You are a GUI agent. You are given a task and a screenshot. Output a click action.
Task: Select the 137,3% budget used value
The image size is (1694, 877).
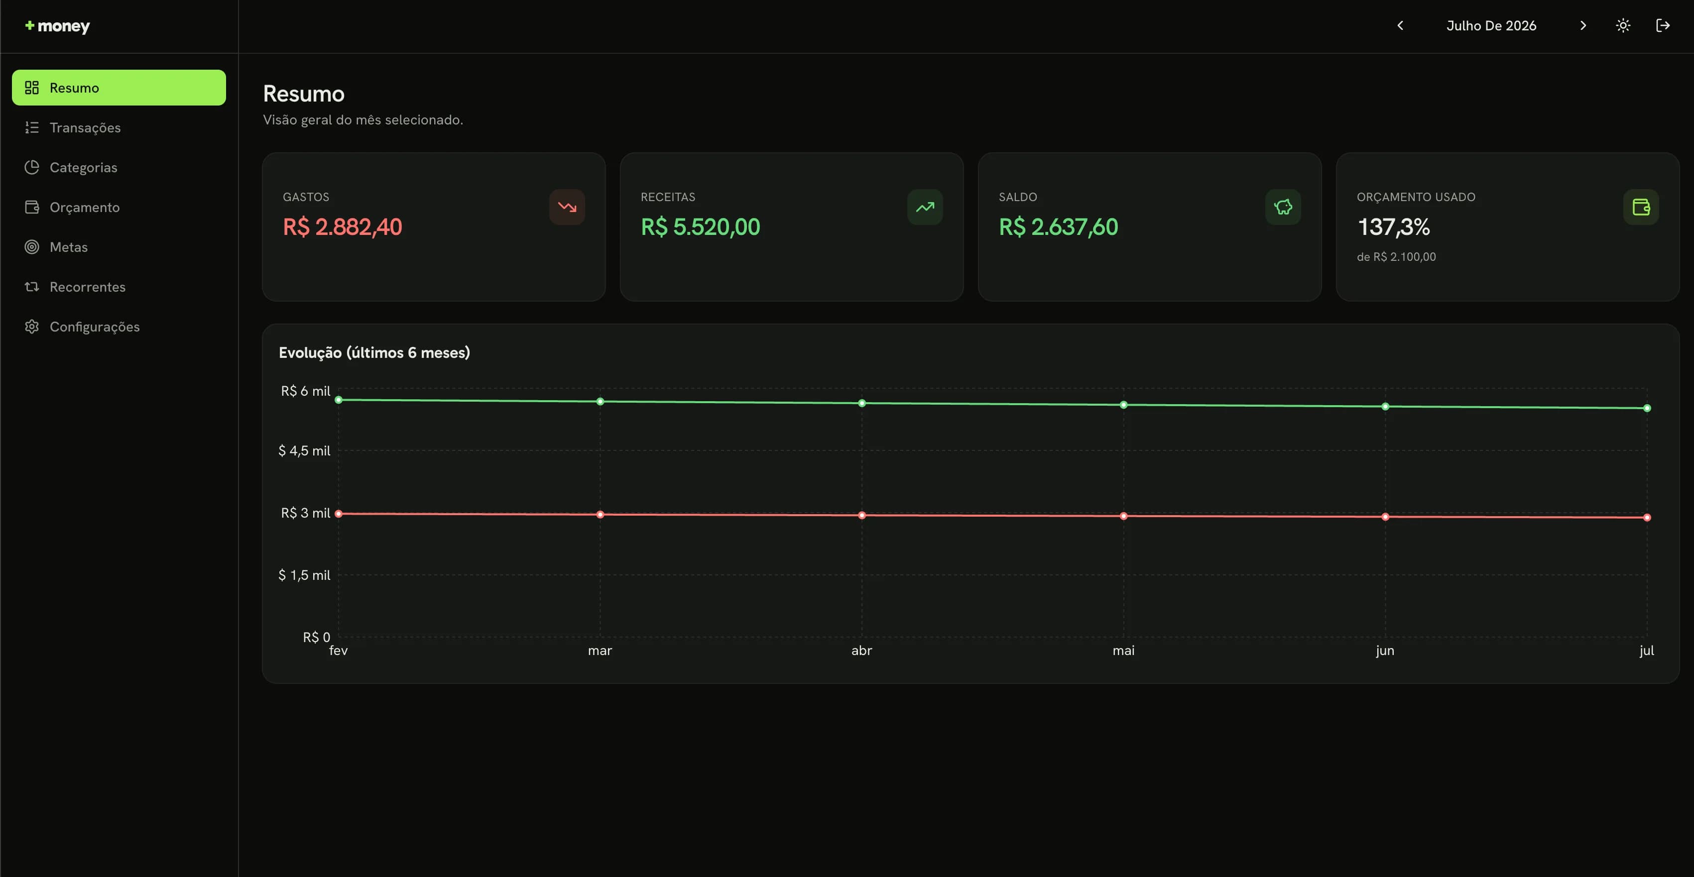click(1393, 227)
